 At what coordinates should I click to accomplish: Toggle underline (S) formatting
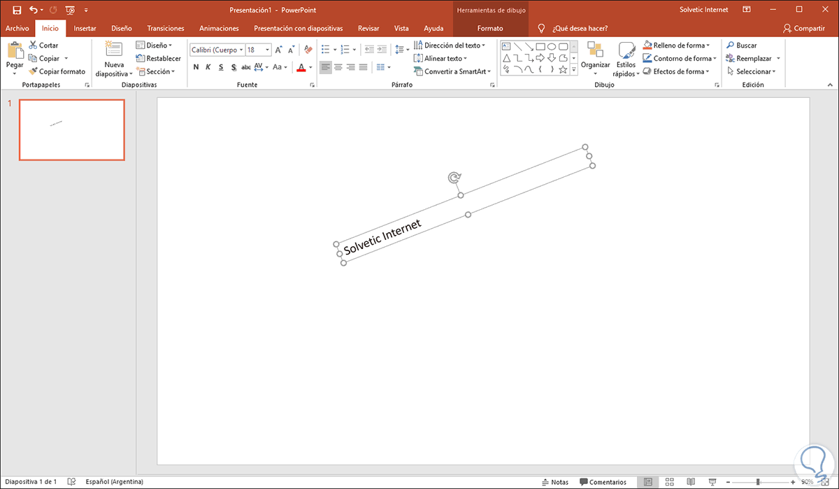pyautogui.click(x=221, y=67)
